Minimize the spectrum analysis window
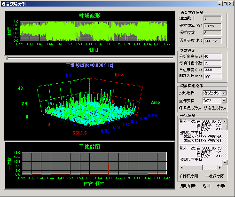Image resolution: width=235 pixels, height=197 pixels. click(219, 4)
